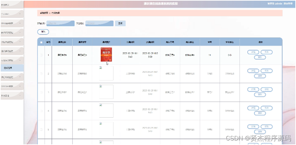
Task: Click the 删除 button in row 4
Action: [260, 113]
